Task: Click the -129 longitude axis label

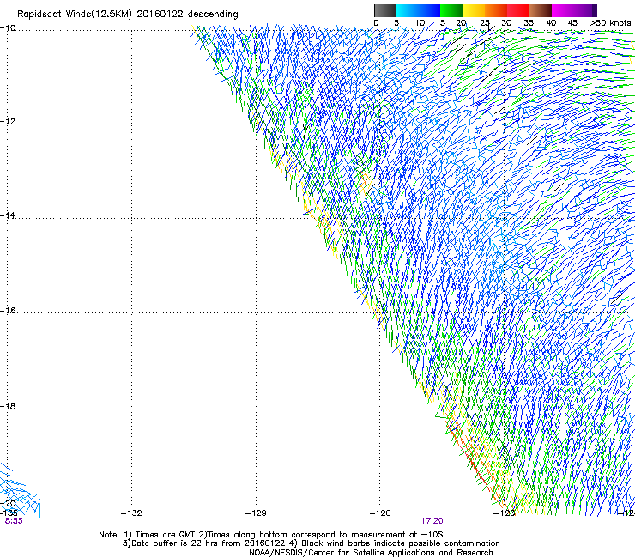Action: coord(256,513)
